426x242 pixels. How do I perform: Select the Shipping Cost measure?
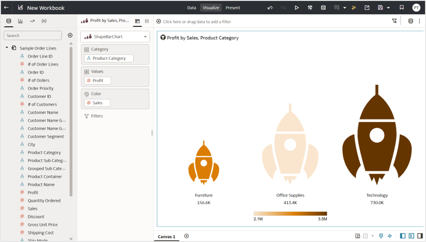40,233
